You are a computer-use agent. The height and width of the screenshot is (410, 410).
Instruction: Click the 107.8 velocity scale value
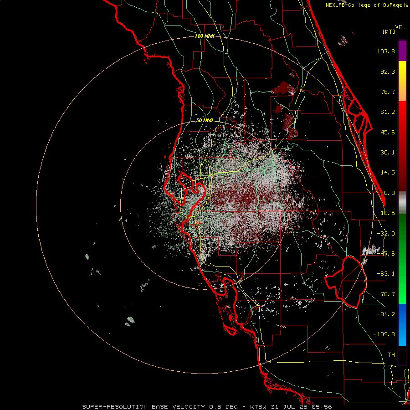386,51
